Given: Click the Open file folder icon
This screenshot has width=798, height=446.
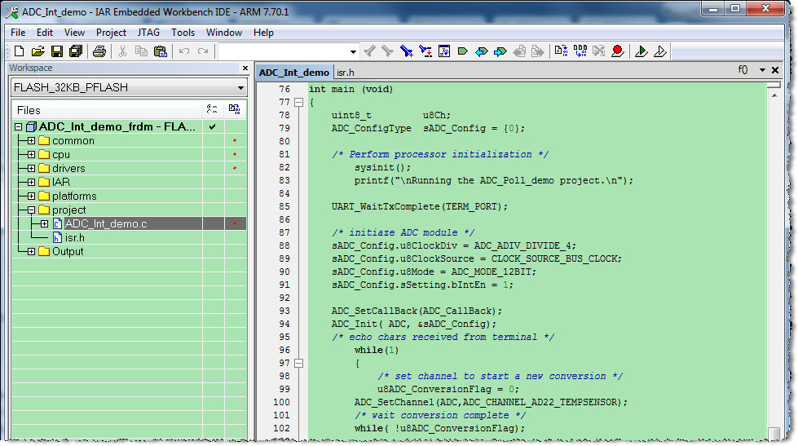Looking at the screenshot, I should click(x=37, y=51).
